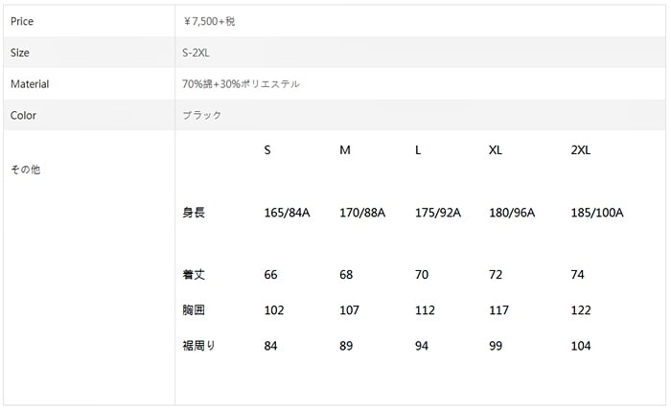Select the ブラック color value
This screenshot has height=409, width=671.
tap(201, 116)
